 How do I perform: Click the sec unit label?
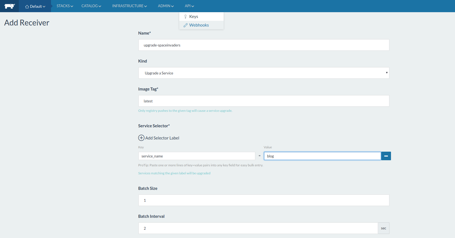[x=384, y=228]
